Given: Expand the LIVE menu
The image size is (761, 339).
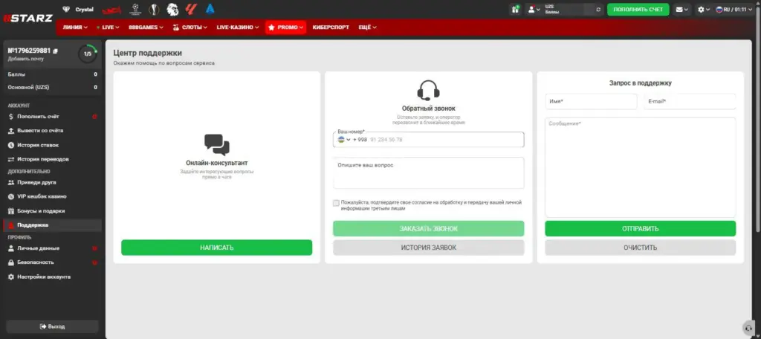Looking at the screenshot, I should 107,28.
